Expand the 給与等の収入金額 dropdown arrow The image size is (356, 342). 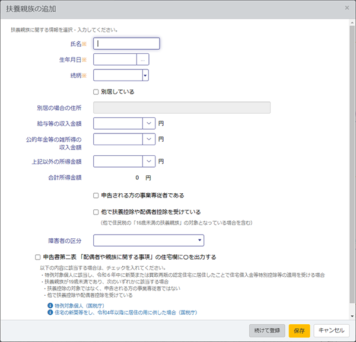(149, 123)
